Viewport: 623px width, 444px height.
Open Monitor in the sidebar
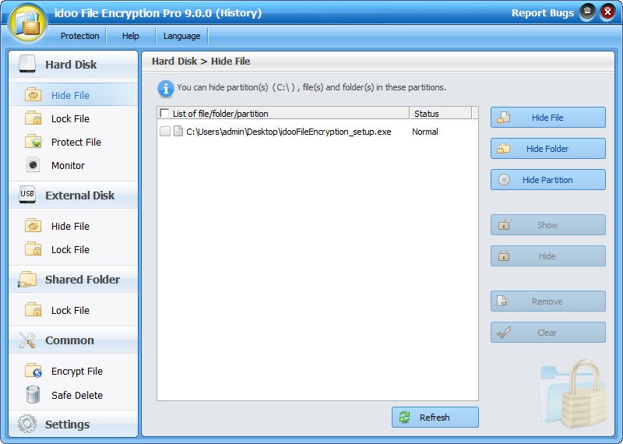pos(73,165)
